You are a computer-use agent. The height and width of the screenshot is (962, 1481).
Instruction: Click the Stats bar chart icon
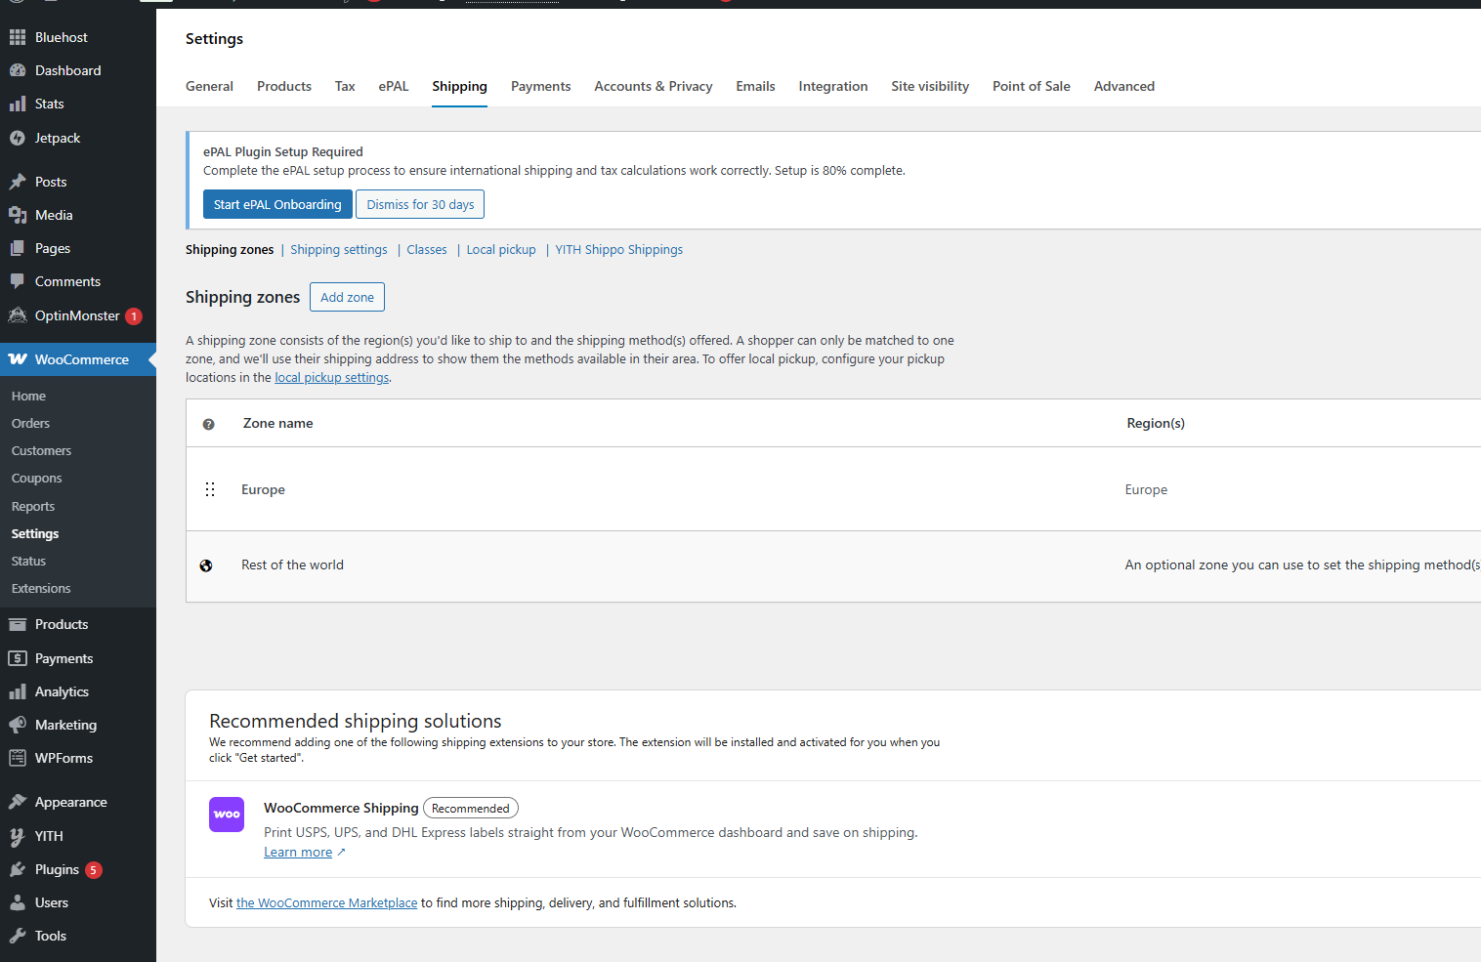tap(18, 104)
